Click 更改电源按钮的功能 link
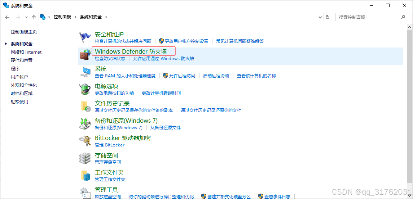Viewport: 413px width, 199px height. tap(114, 93)
